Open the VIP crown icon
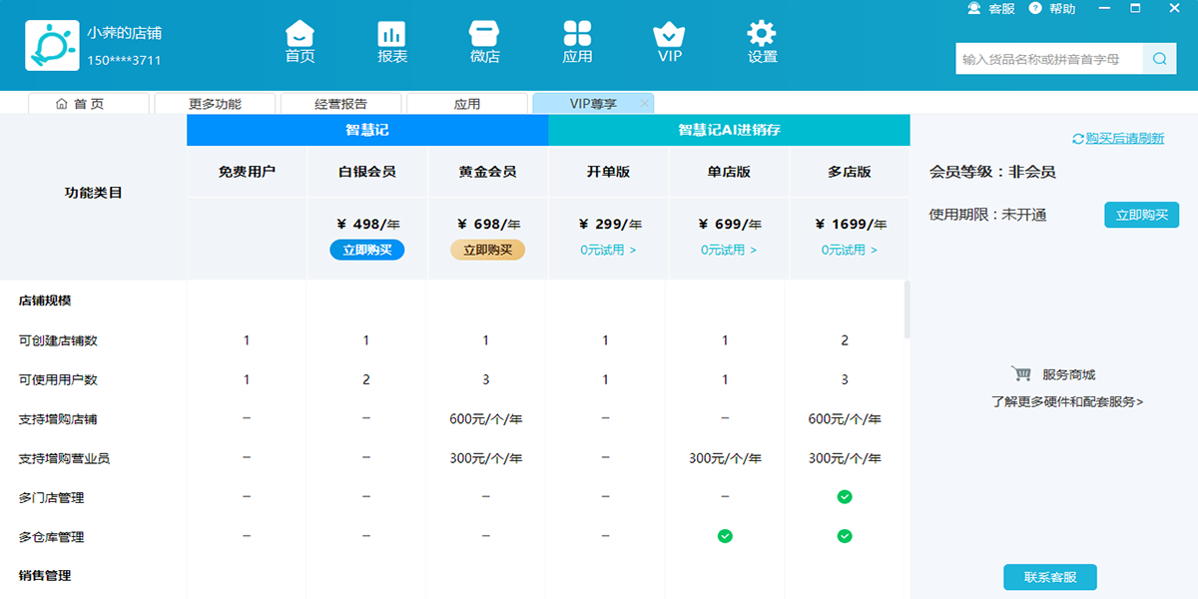This screenshot has width=1198, height=599. point(669,34)
